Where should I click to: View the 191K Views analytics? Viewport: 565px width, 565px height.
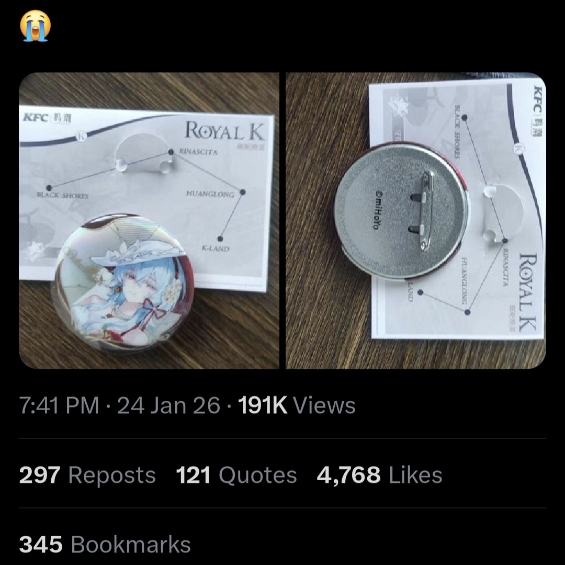297,405
